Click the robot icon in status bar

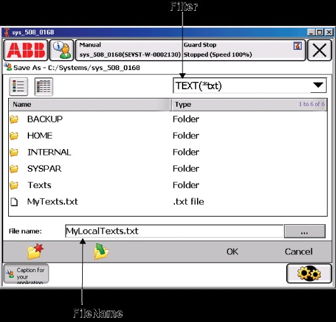(297, 46)
